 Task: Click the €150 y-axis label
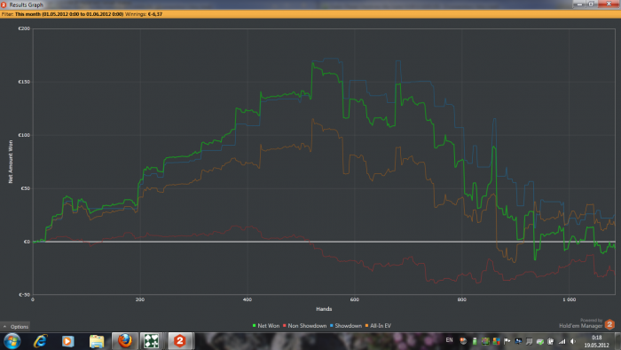point(24,82)
